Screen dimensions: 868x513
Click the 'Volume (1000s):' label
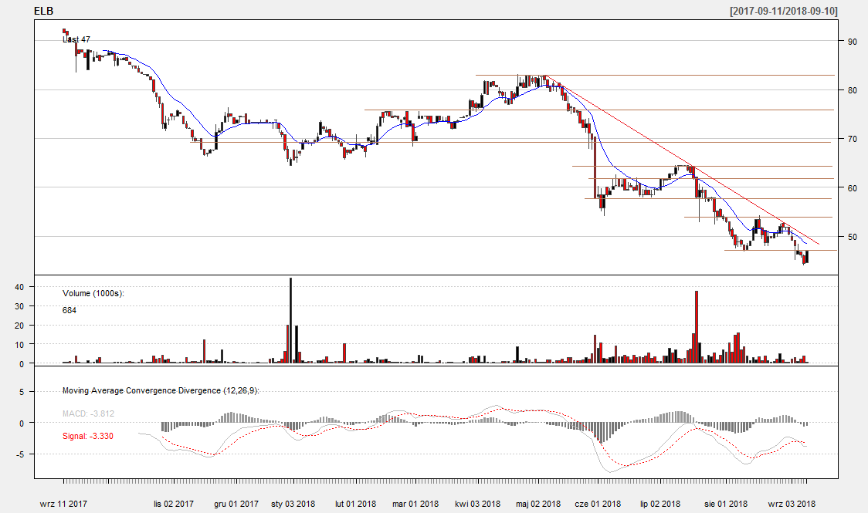point(93,294)
